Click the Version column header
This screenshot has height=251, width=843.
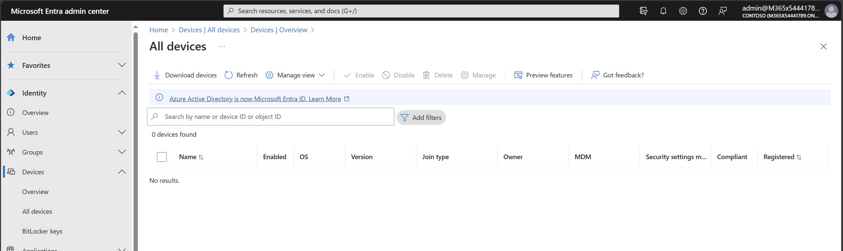(362, 157)
